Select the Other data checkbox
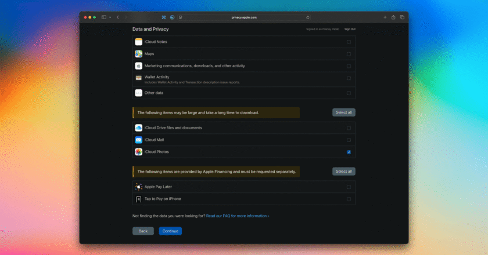This screenshot has width=488, height=255. tap(349, 93)
